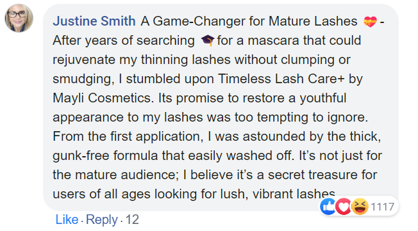
Task: Click the Justine Smith name link
Action: [x=94, y=21]
